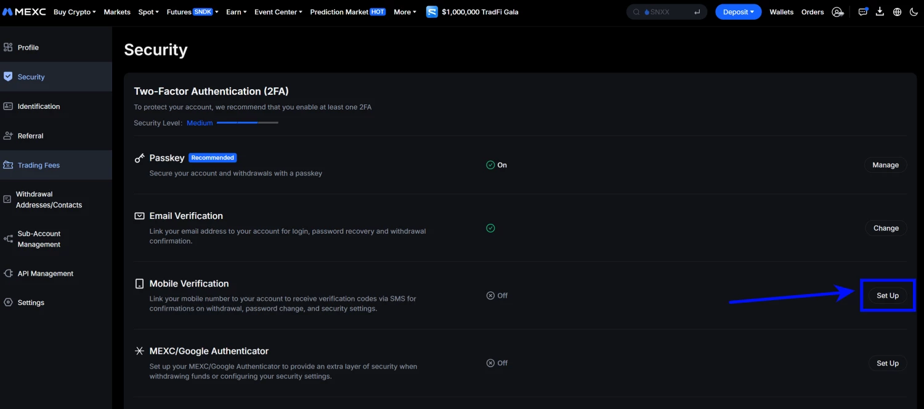
Task: Open the user account profile icon
Action: tap(837, 12)
